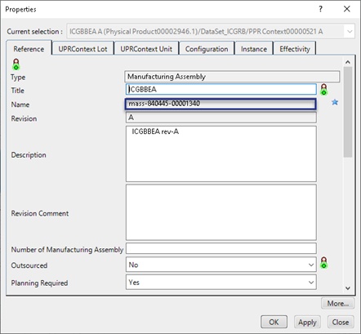The image size is (361, 334).
Task: Expand the Current selection dropdown
Action: coord(350,31)
